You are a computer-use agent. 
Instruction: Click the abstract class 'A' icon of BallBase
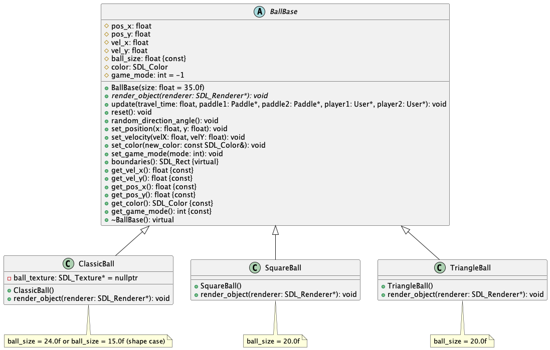tap(259, 12)
